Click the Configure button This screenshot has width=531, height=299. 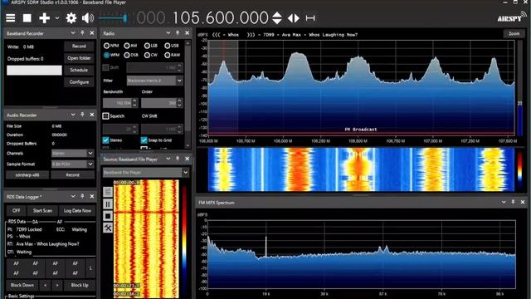[x=79, y=82]
